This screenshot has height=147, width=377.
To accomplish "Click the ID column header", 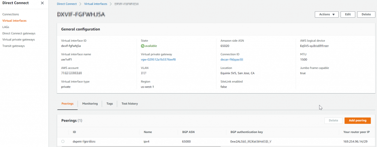I will 74,132.
